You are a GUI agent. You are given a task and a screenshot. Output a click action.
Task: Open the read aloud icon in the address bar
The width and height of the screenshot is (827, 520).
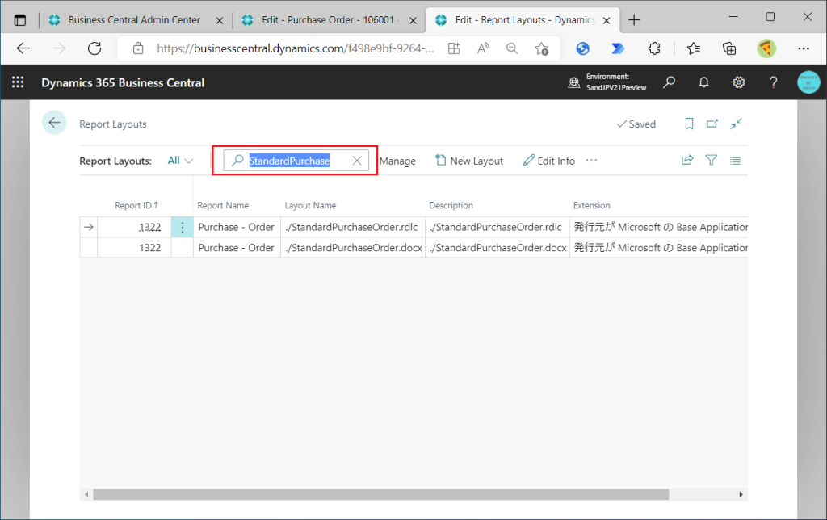[x=483, y=48]
